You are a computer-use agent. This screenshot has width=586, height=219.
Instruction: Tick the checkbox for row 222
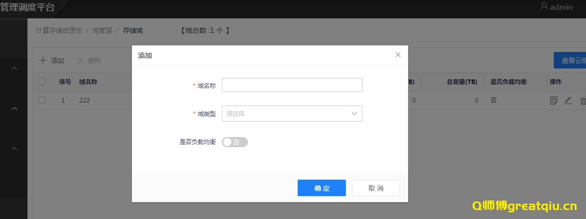click(42, 100)
